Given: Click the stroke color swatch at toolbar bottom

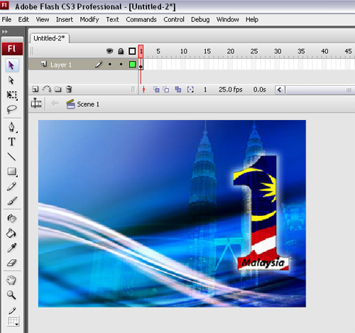Looking at the screenshot, I should [x=13, y=322].
